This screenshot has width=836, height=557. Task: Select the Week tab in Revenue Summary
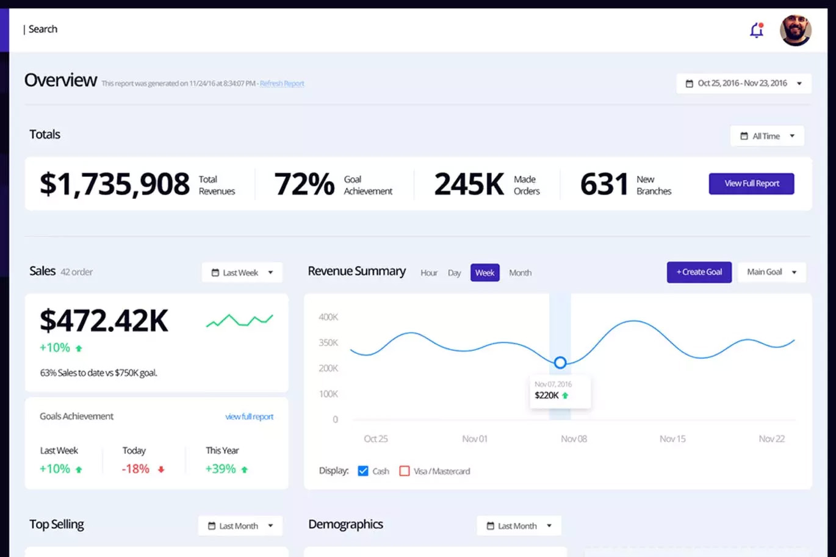485,273
